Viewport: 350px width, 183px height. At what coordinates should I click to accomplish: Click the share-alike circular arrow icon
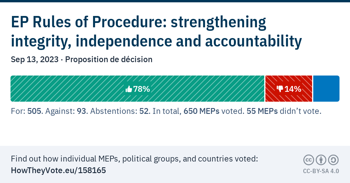click(x=333, y=160)
